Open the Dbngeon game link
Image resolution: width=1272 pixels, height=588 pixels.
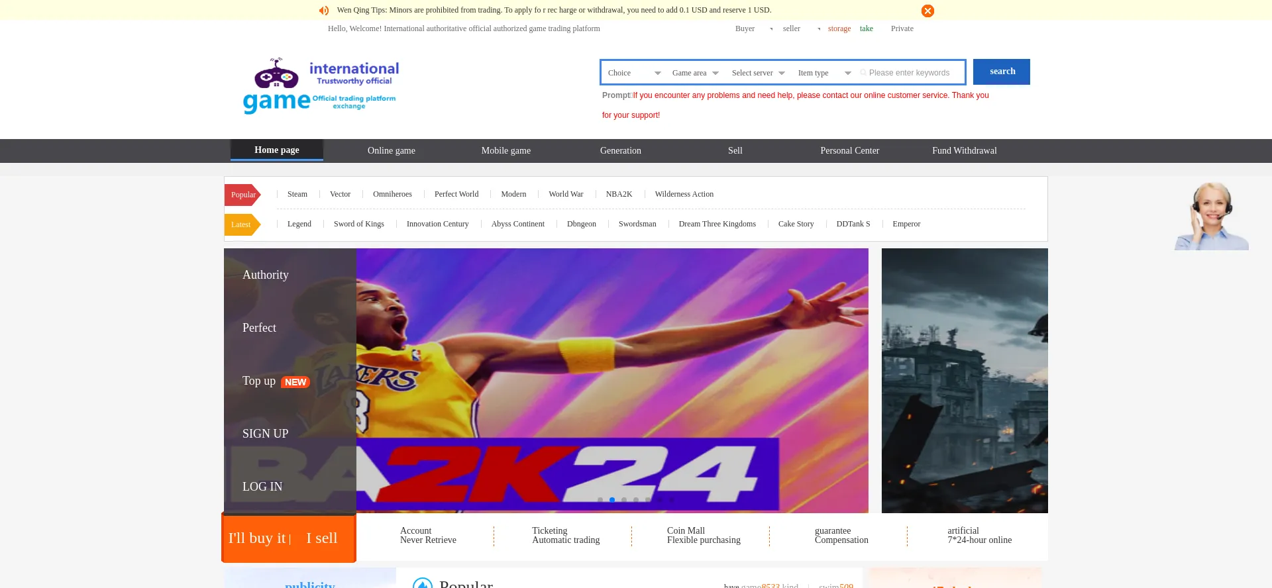tap(582, 224)
